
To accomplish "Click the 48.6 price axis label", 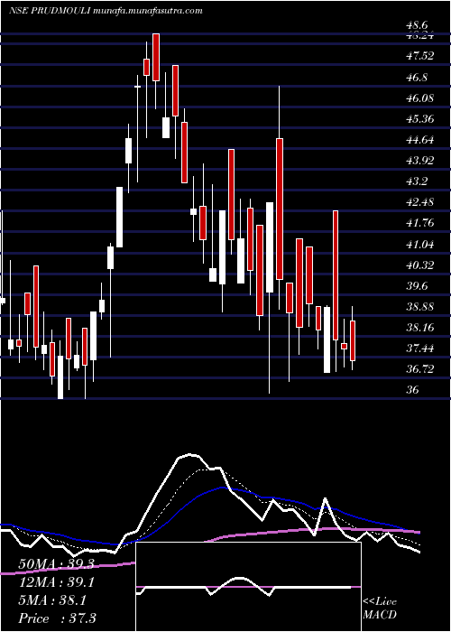I will tap(417, 25).
